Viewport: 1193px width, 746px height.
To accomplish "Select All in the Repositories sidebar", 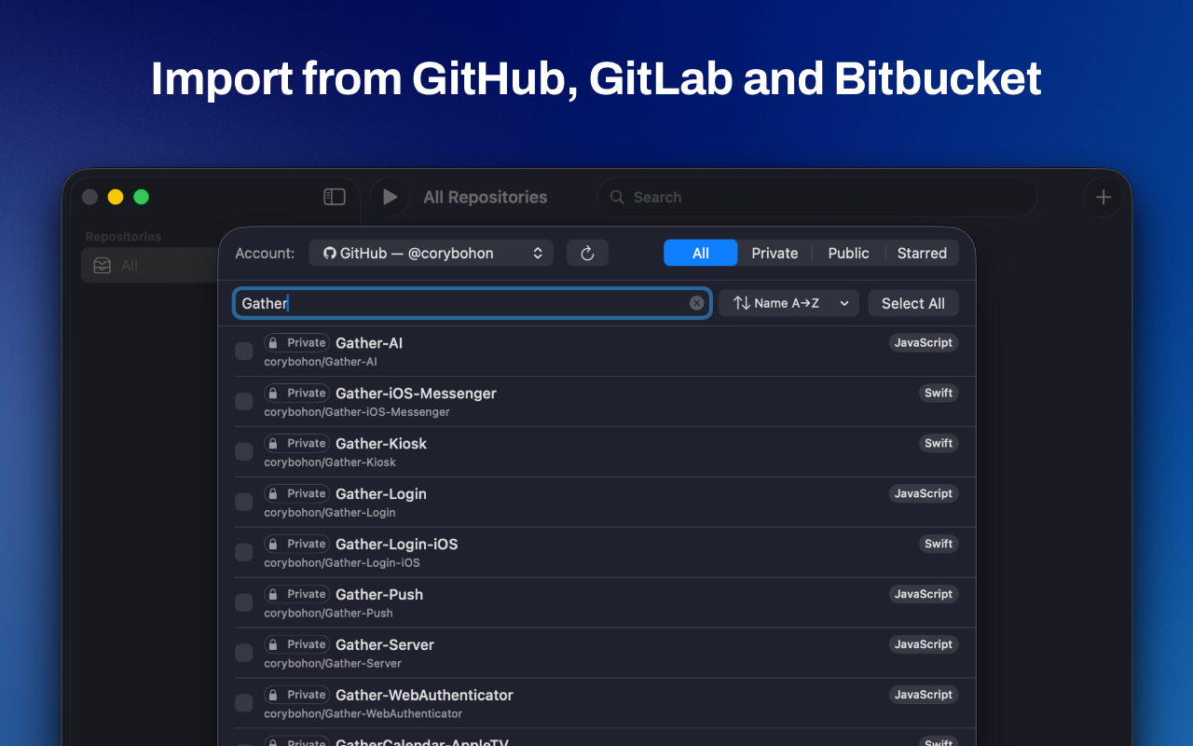I will [x=150, y=266].
